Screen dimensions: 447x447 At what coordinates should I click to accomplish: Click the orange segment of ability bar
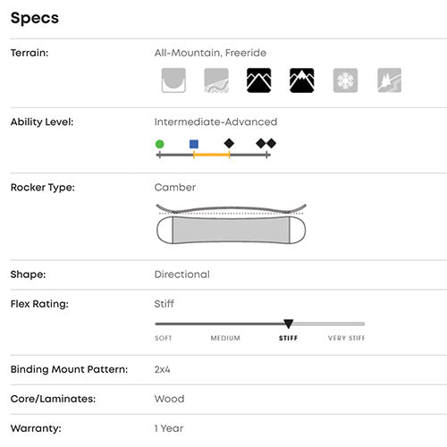pyautogui.click(x=212, y=155)
